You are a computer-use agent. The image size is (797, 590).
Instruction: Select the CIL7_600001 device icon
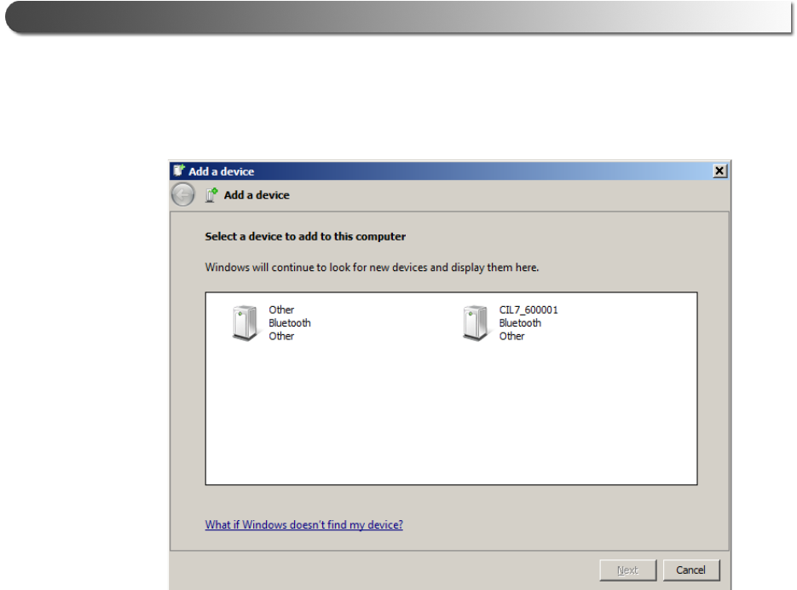point(476,323)
